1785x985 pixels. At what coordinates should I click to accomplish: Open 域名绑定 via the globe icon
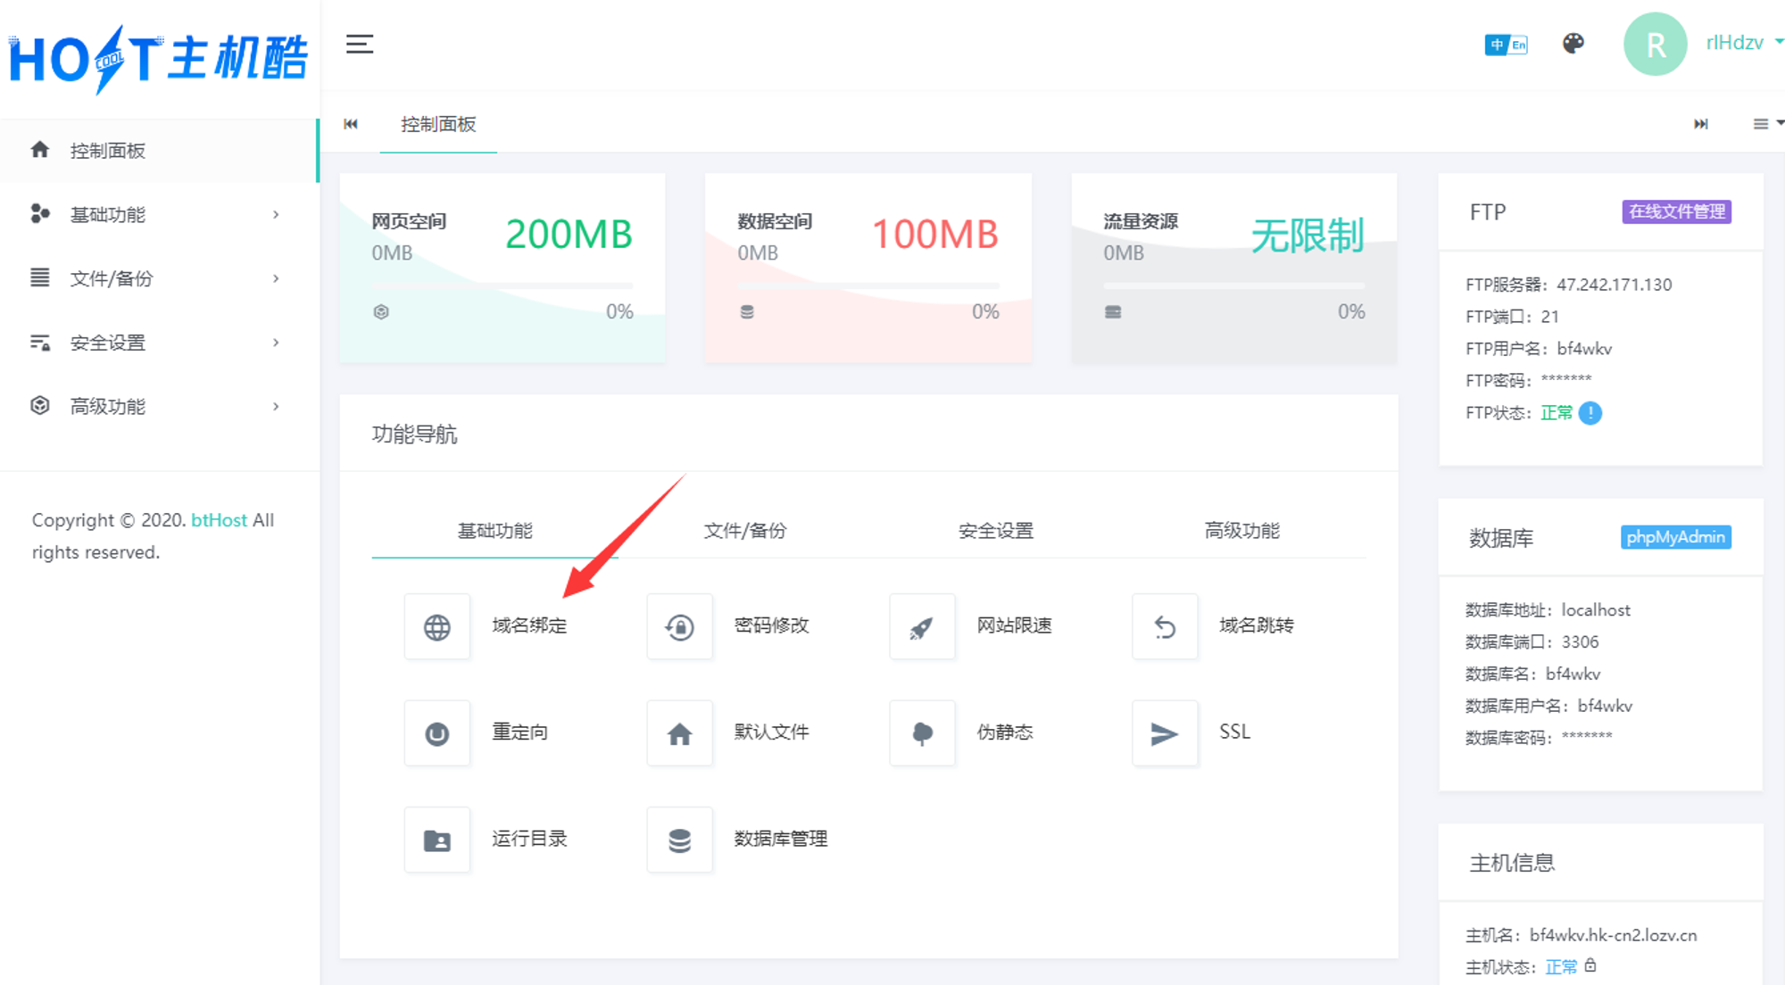tap(437, 627)
